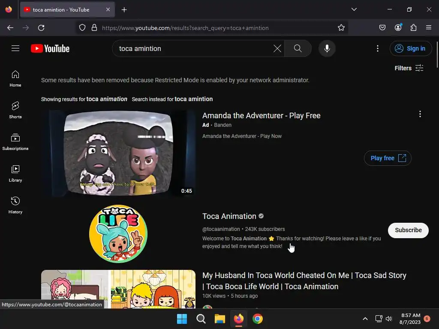Subscribe to Toca Animation
439x329 pixels.
(x=408, y=230)
